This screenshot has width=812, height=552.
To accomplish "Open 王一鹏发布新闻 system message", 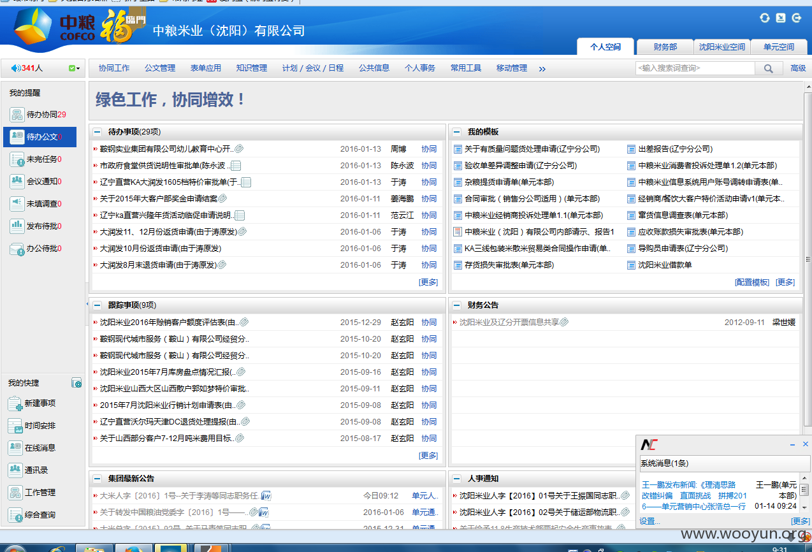I will [x=694, y=495].
